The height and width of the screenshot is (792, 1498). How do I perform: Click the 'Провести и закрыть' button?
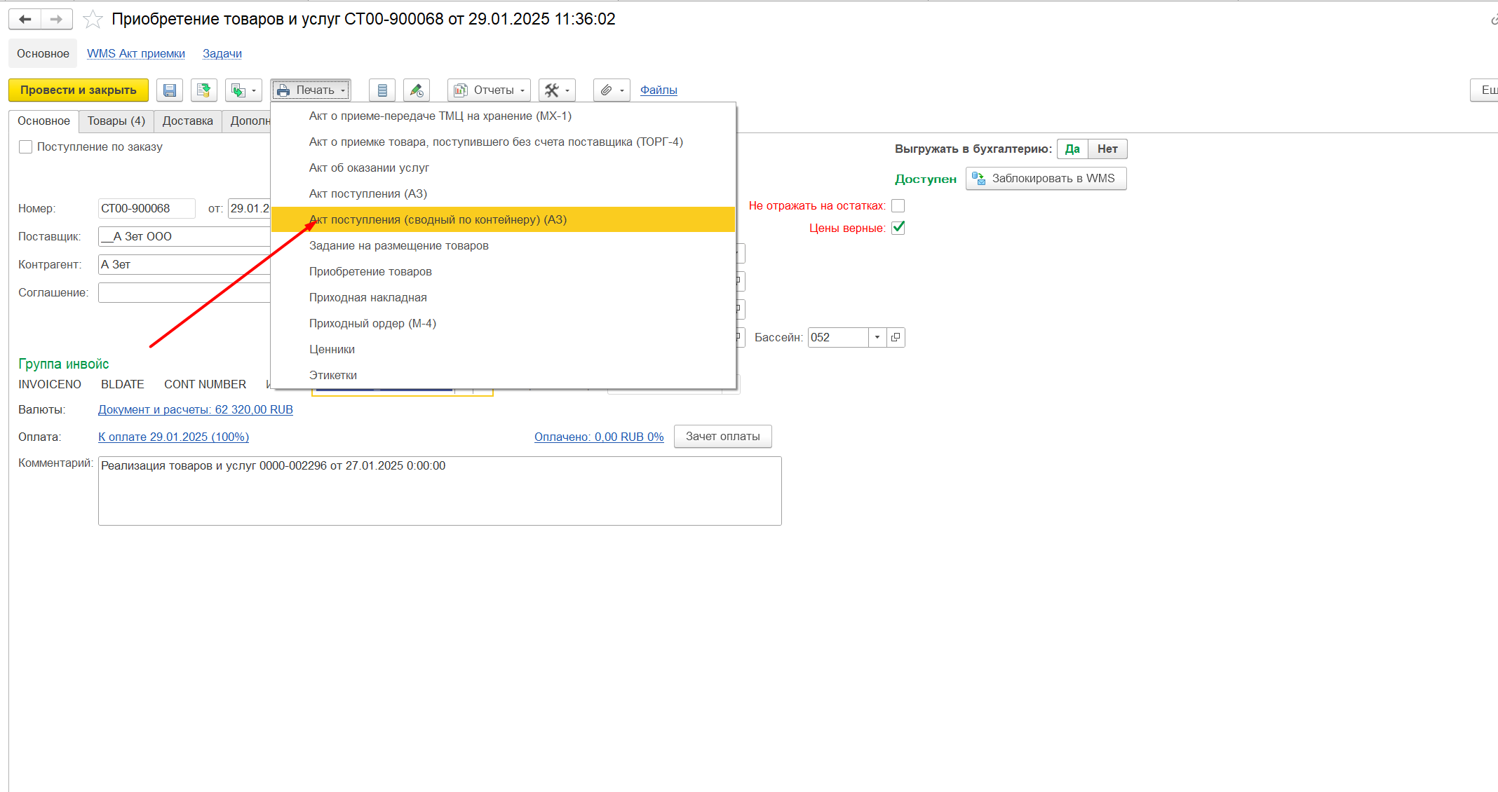[x=79, y=90]
